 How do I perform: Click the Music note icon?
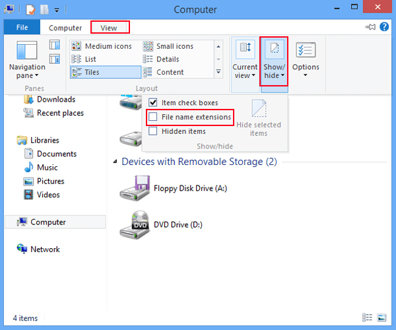[28, 167]
